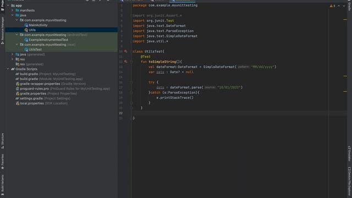Open the Favorites tool window
The width and height of the screenshot is (352, 198).
pyautogui.click(x=2, y=162)
